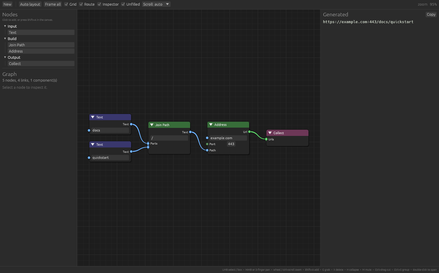Click the quickstart text field
The width and height of the screenshot is (439, 273).
(x=110, y=158)
